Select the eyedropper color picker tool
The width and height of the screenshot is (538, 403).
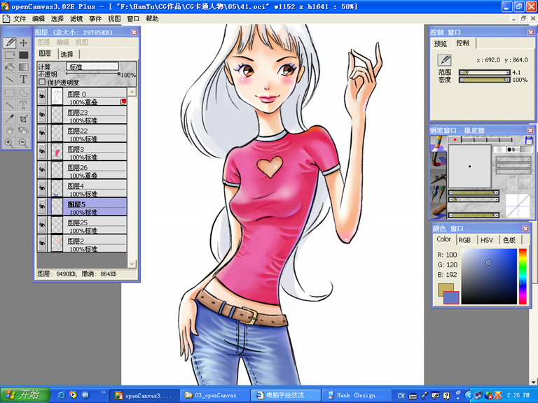tap(10, 118)
